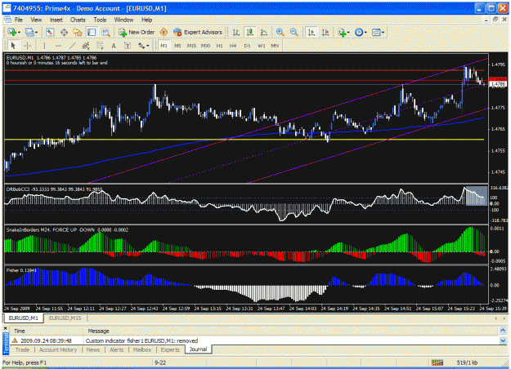511x369 pixels.
Task: Activate the M1 timeframe button
Action: (164, 46)
